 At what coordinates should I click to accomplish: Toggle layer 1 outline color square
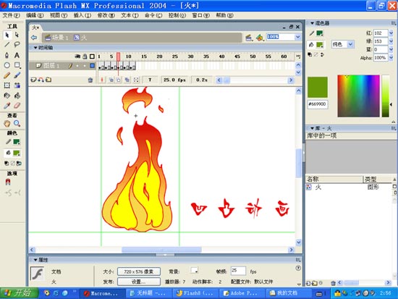[93, 66]
